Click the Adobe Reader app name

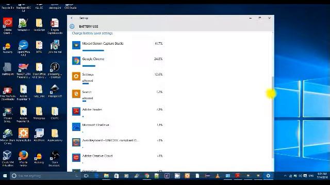click(92, 109)
